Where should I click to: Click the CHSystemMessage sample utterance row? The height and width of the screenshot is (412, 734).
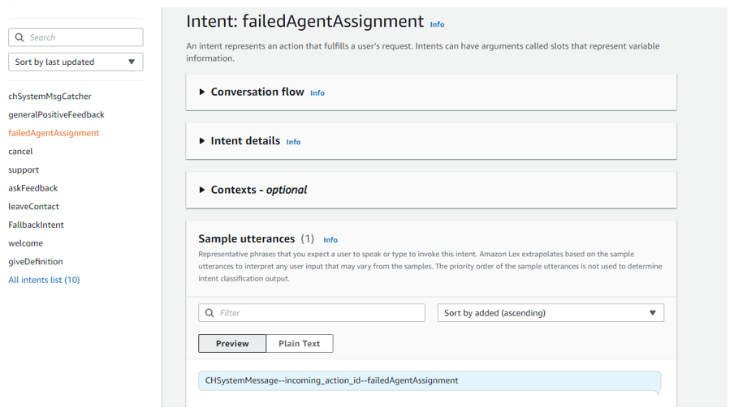point(429,380)
